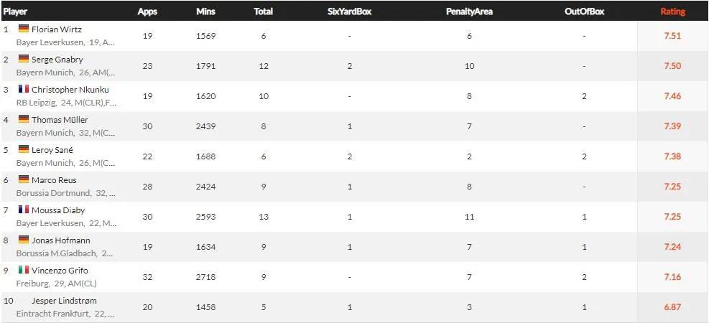The width and height of the screenshot is (709, 323).
Task: Open Moussa Diaby's player profile link
Action: pyautogui.click(x=58, y=210)
